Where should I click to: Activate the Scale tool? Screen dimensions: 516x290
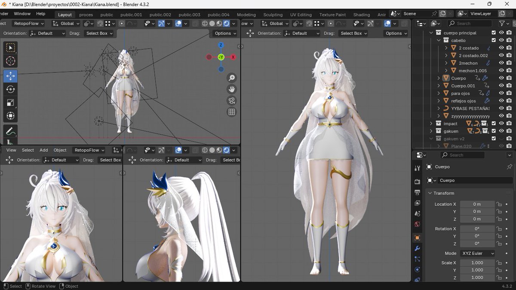(10, 102)
